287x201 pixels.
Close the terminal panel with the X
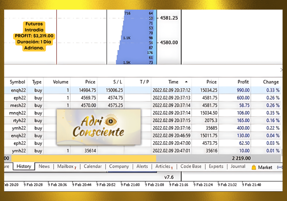281,70
